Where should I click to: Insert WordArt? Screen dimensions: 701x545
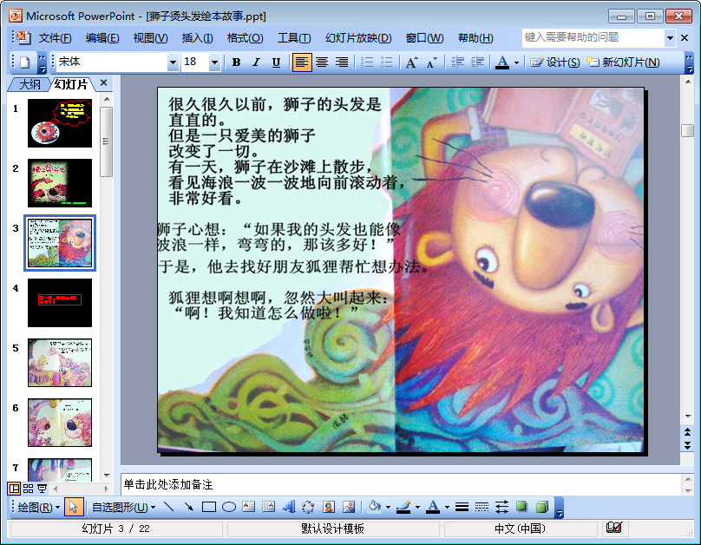289,507
